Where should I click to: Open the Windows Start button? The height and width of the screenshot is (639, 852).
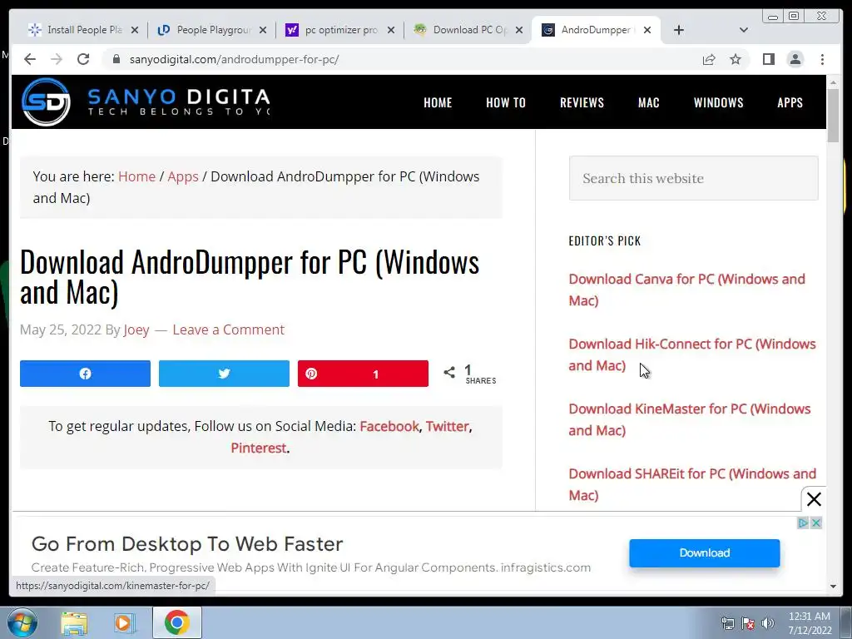pyautogui.click(x=22, y=622)
